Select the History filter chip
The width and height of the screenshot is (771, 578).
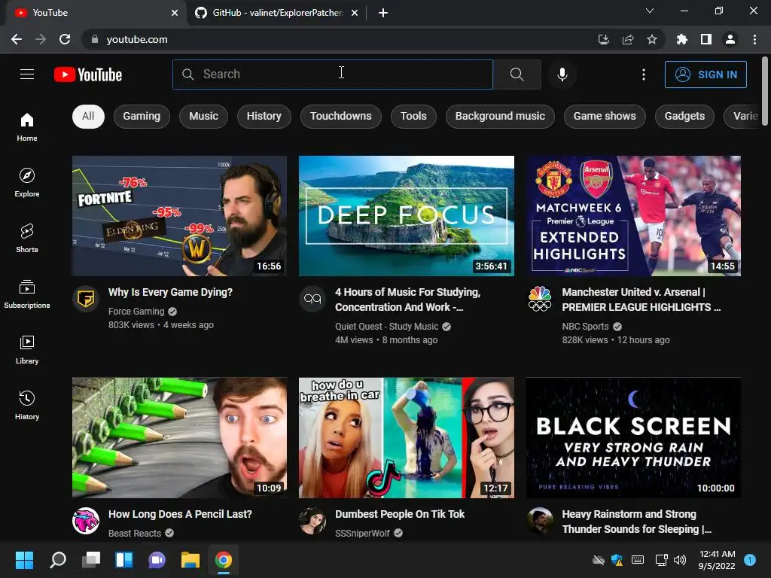click(x=264, y=117)
